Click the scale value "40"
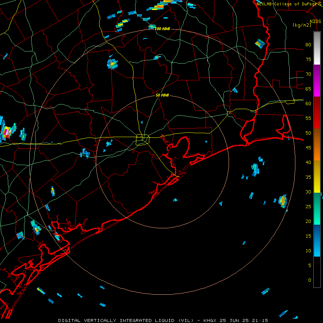The height and width of the screenshot is (323, 323). point(308,163)
